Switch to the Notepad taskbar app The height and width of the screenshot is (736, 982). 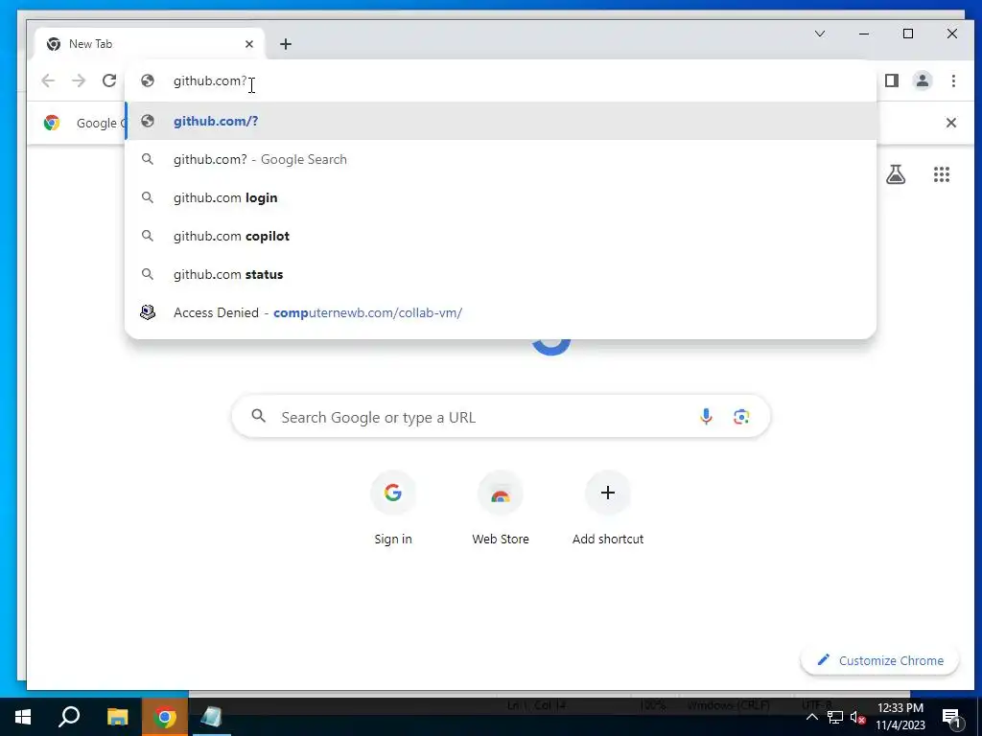point(211,717)
